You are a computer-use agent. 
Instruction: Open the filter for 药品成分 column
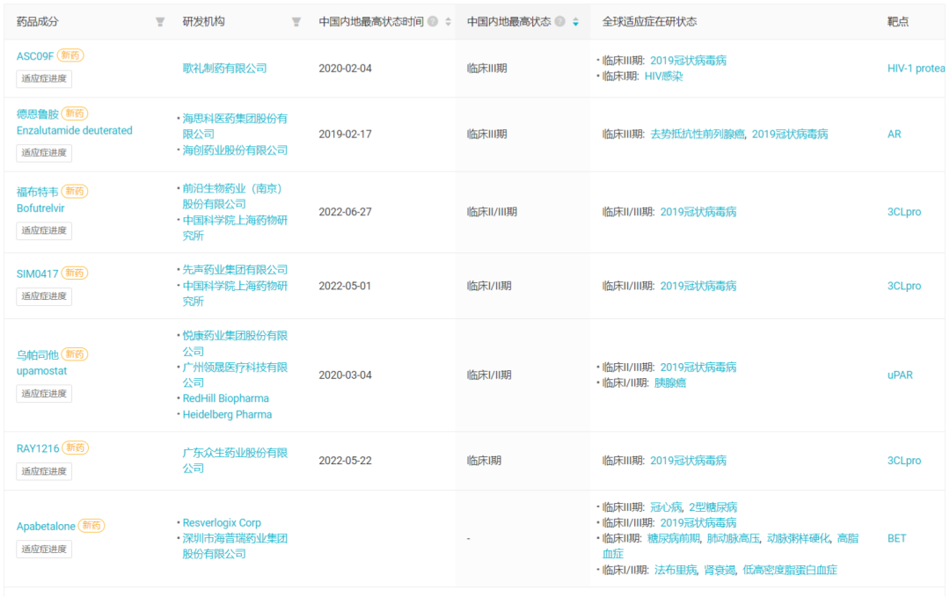(x=159, y=22)
